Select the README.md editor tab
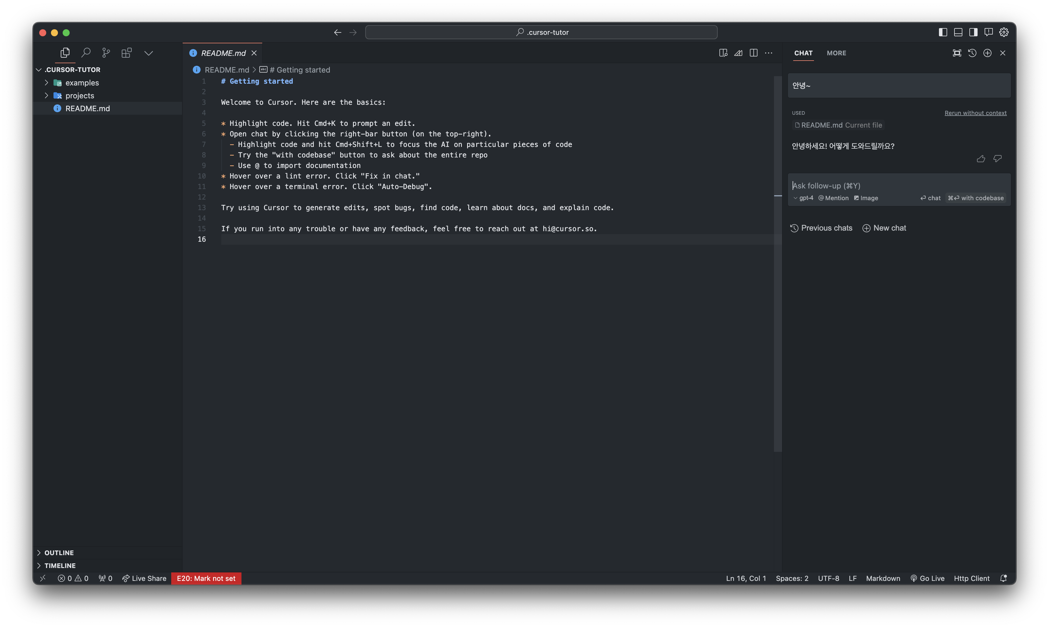Viewport: 1049px width, 628px height. pos(223,53)
